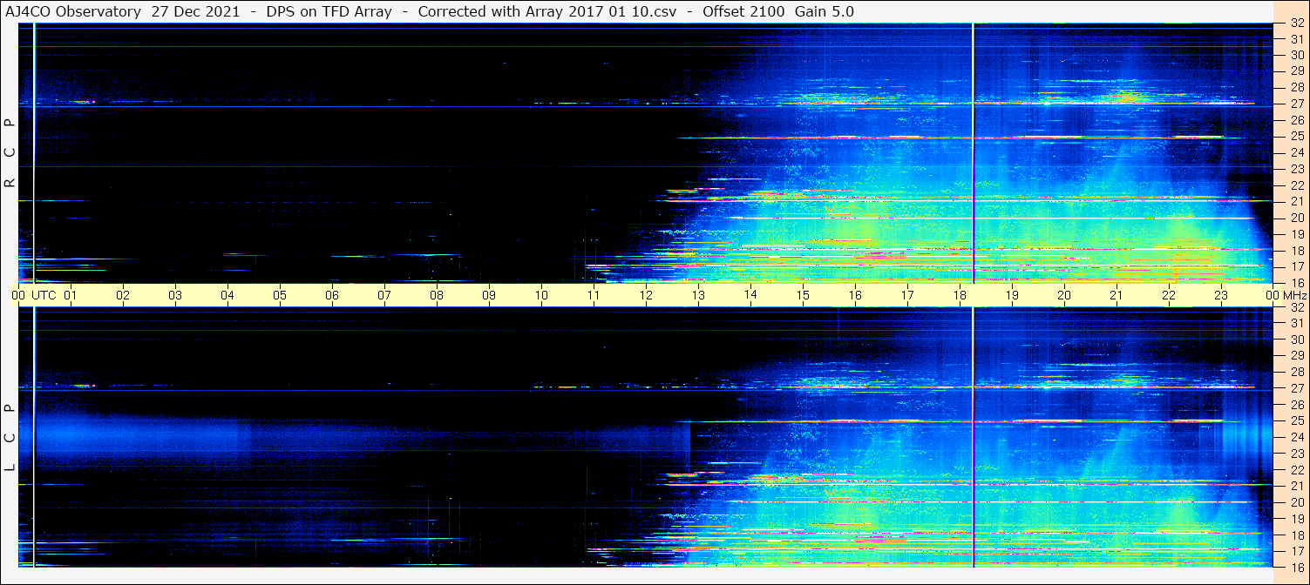Click the RCP polarization label on left
The image size is (1310, 585).
tap(10, 152)
